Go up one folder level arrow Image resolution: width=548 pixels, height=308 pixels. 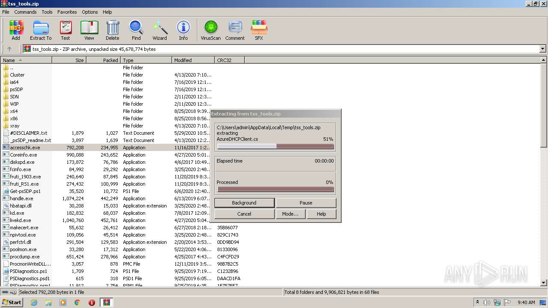(x=9, y=49)
